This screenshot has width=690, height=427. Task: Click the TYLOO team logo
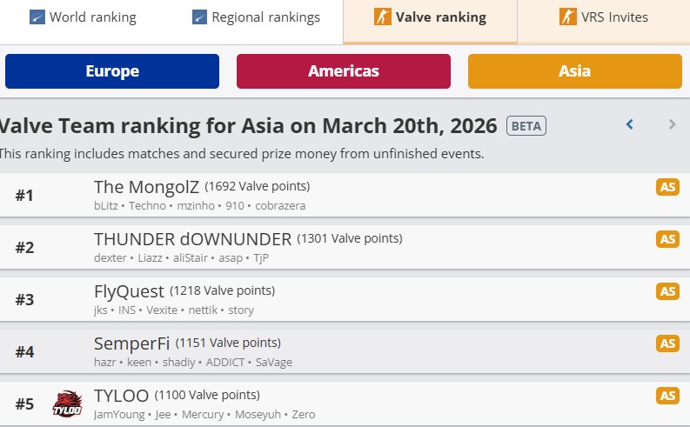click(67, 404)
